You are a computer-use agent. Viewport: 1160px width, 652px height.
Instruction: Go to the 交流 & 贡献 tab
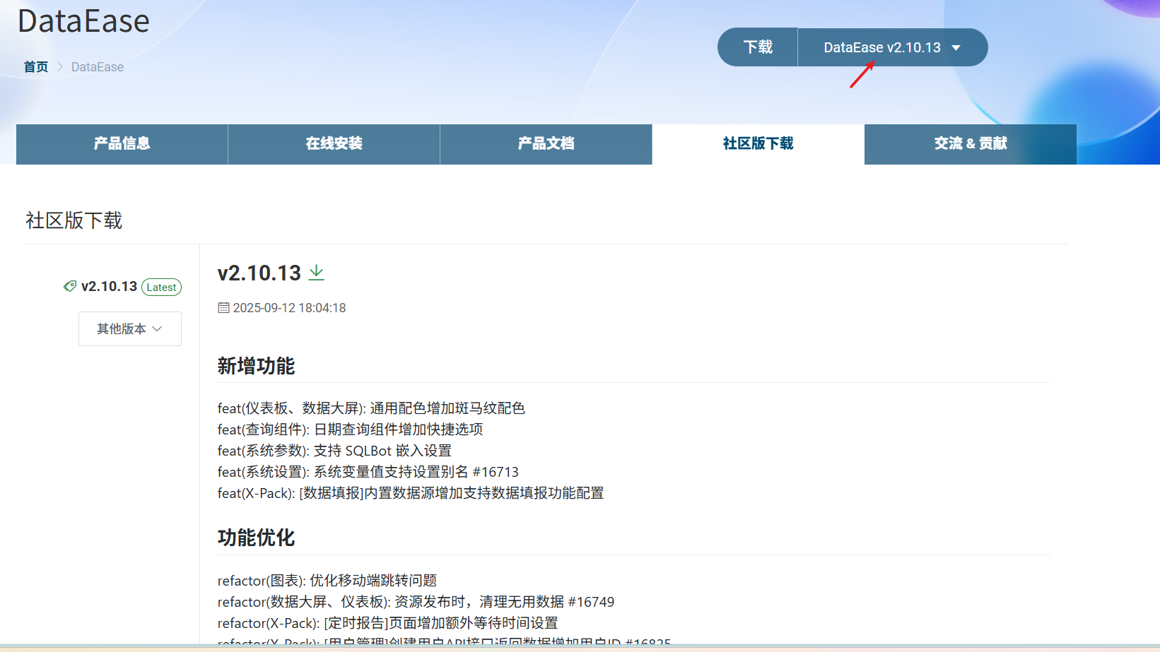point(969,143)
